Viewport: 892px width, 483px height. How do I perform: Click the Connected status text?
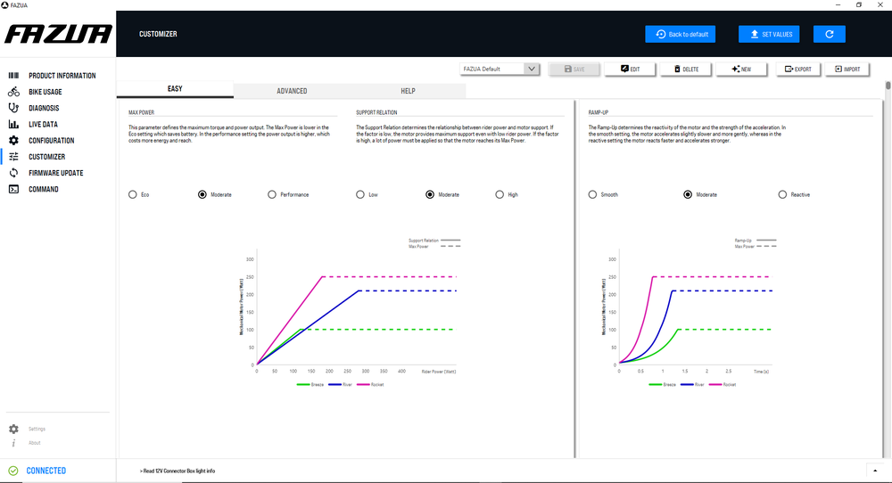click(46, 471)
